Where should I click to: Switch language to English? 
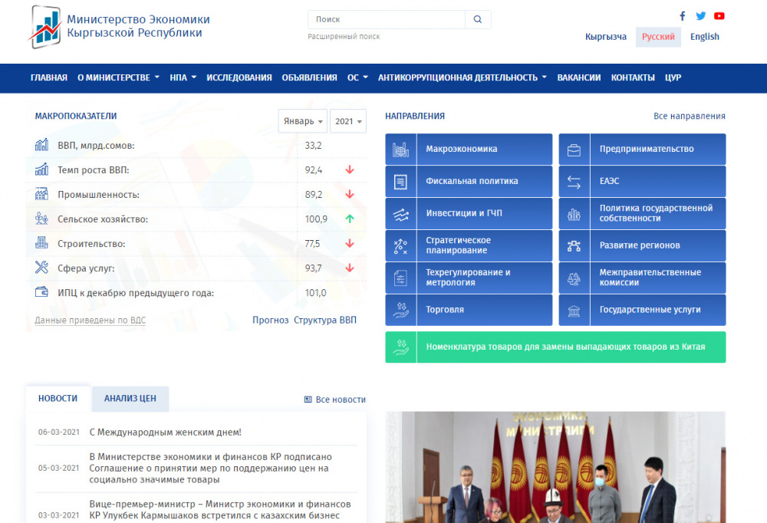(704, 37)
